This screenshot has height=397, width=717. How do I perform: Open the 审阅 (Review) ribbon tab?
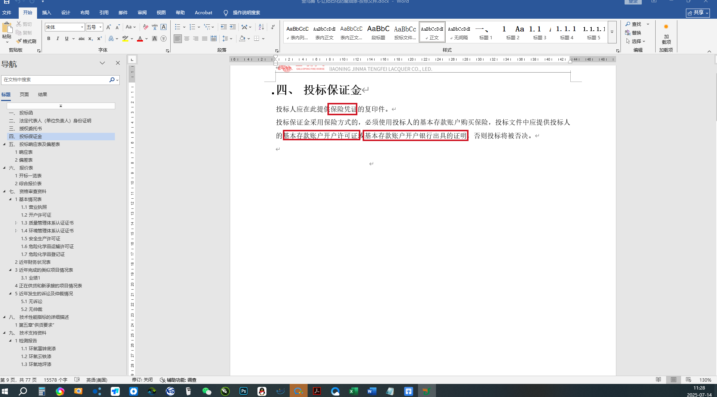(x=142, y=13)
